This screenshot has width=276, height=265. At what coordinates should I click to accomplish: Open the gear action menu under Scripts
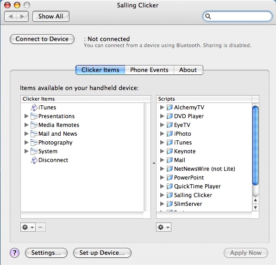tap(163, 227)
